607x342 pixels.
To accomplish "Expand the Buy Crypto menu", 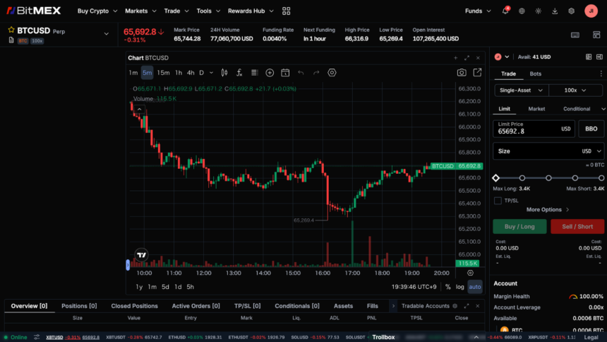I will pyautogui.click(x=97, y=11).
